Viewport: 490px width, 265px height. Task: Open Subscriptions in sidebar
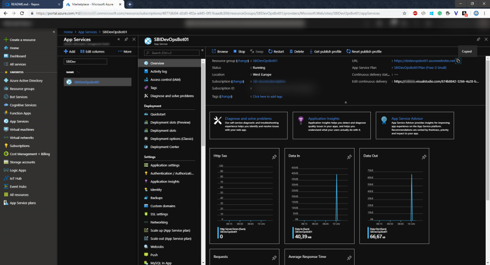(x=19, y=146)
